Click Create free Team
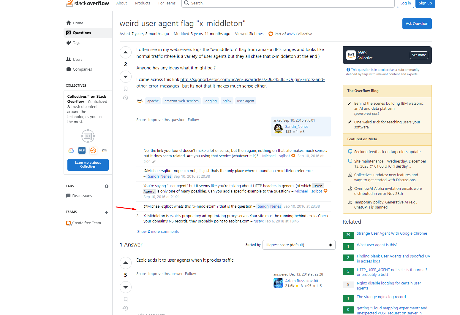 tap(86, 223)
